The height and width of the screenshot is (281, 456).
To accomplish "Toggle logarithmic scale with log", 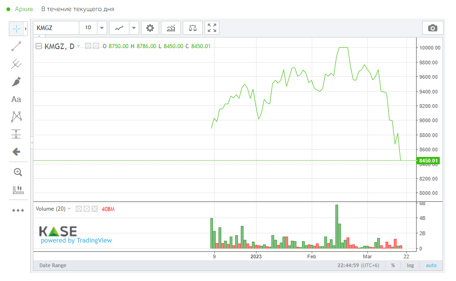I will point(410,265).
